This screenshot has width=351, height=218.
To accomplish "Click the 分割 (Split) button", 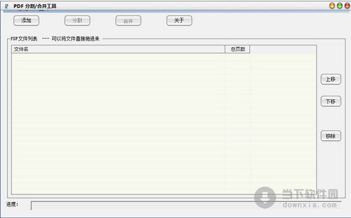I will 77,20.
